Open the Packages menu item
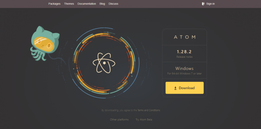 (54, 4)
